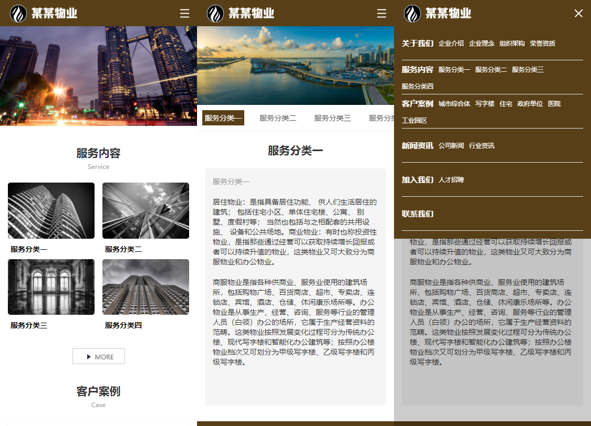The height and width of the screenshot is (426, 591).
Task: Go to 人才招聘 in the expanded menu
Action: [451, 180]
